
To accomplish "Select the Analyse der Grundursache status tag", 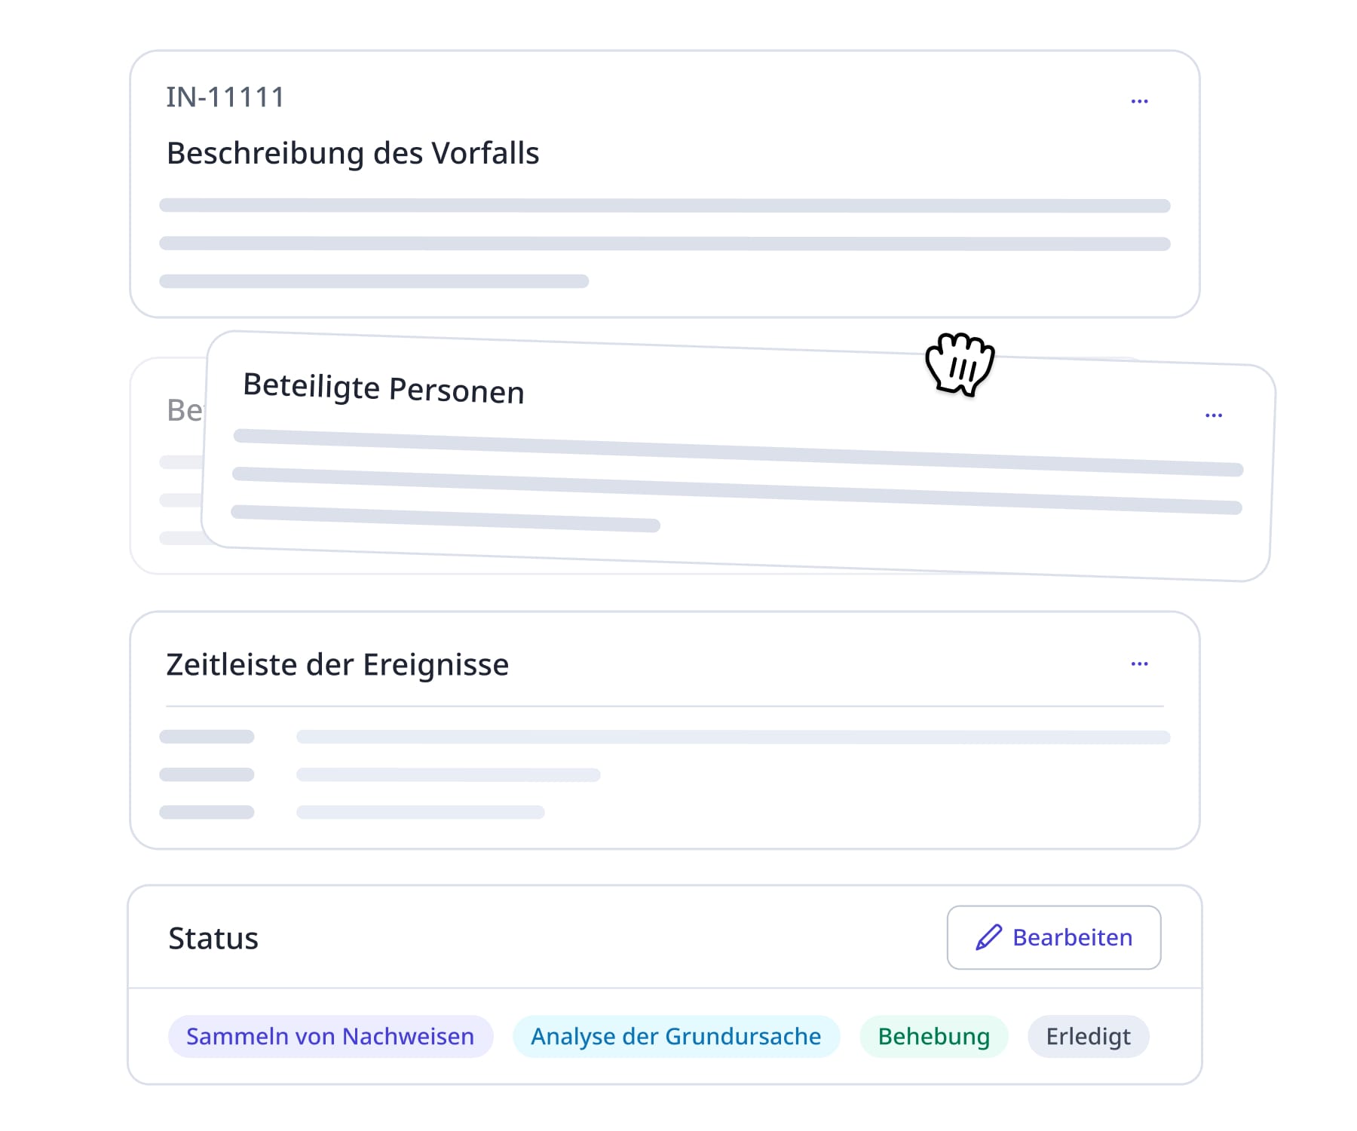I will point(675,1036).
